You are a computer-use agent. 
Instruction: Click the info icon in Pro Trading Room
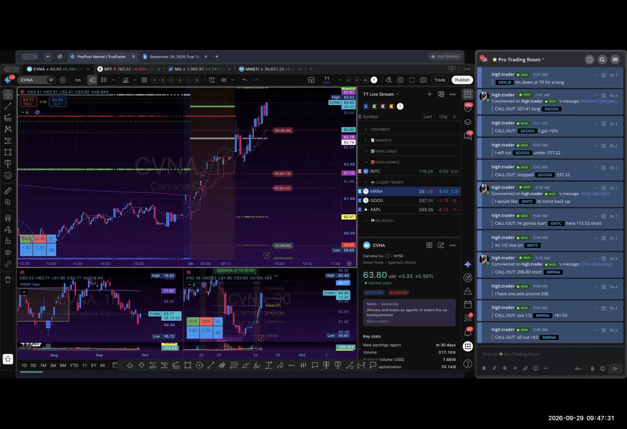[589, 59]
